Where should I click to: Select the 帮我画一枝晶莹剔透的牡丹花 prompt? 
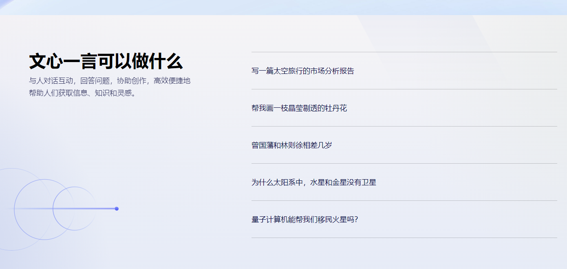tap(299, 108)
